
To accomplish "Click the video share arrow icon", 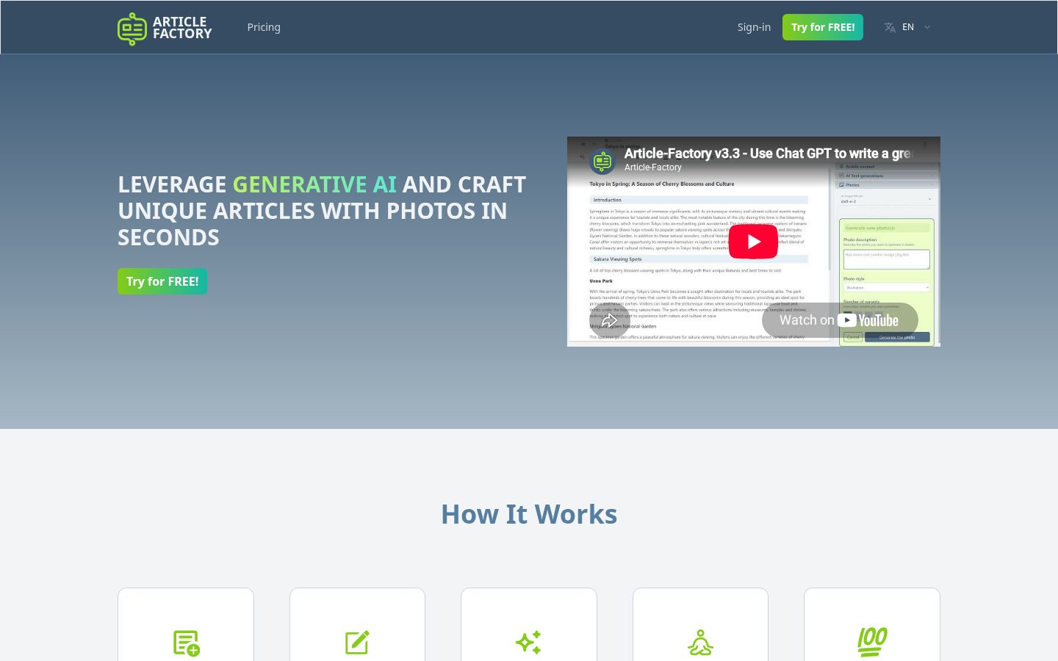I will pyautogui.click(x=609, y=320).
